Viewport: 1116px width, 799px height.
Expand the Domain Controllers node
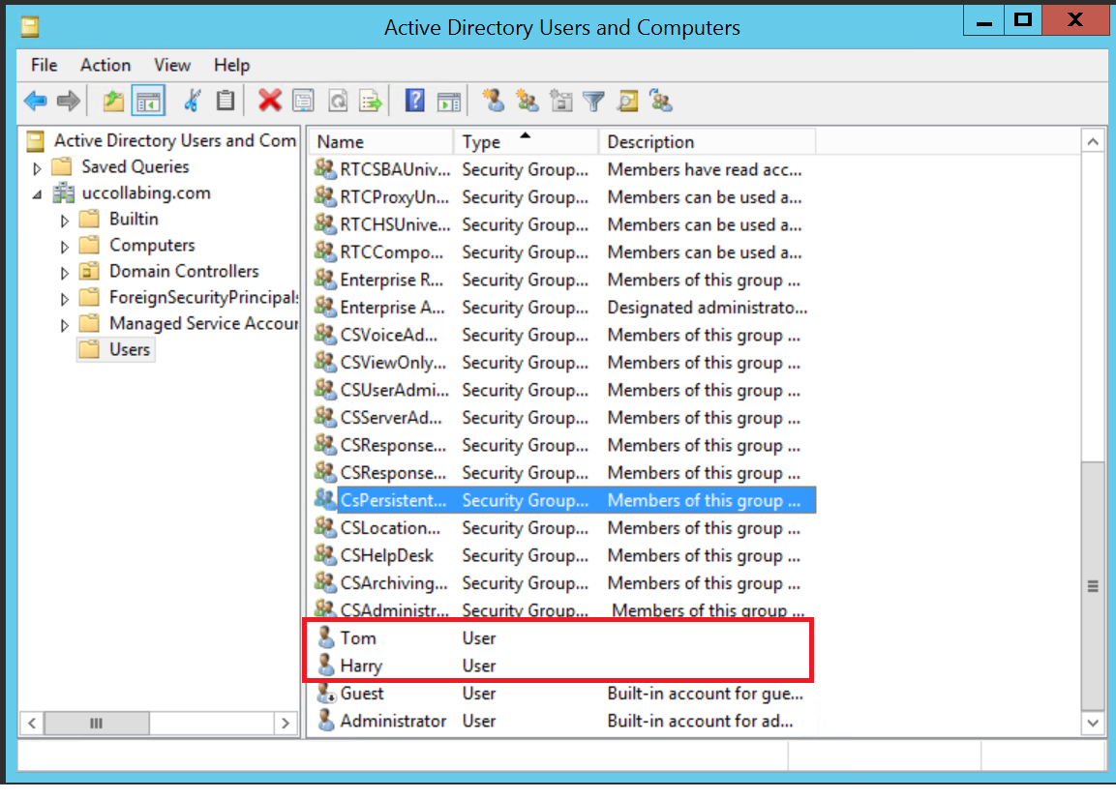65,273
